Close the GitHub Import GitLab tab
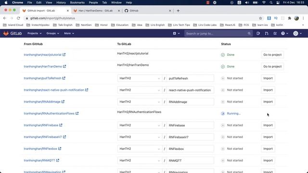 [x=68, y=11]
